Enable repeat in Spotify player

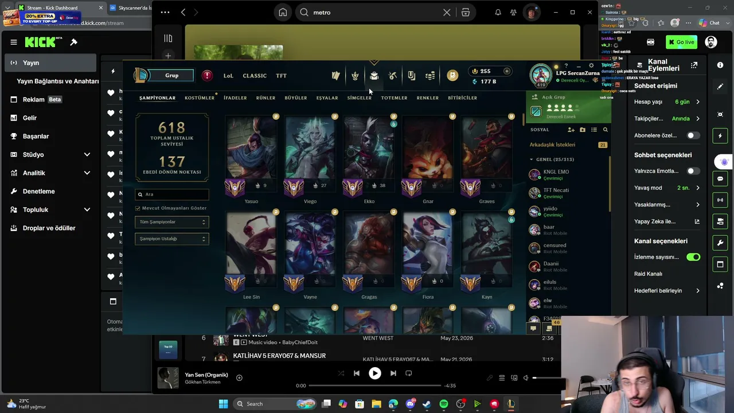point(408,373)
